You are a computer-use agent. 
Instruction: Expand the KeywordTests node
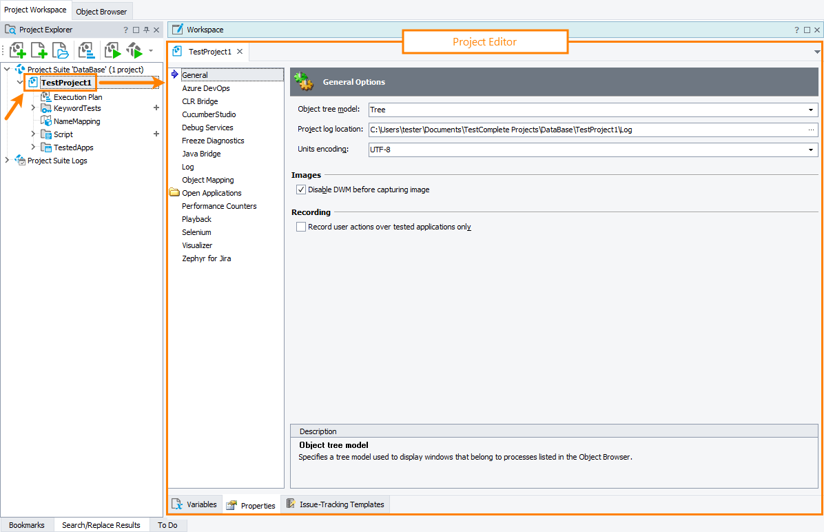point(32,108)
